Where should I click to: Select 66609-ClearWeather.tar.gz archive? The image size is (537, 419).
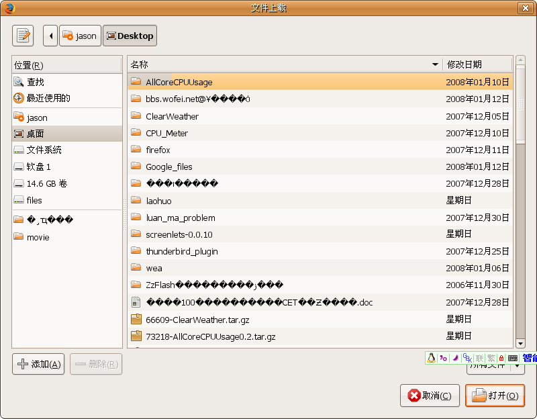point(320,320)
